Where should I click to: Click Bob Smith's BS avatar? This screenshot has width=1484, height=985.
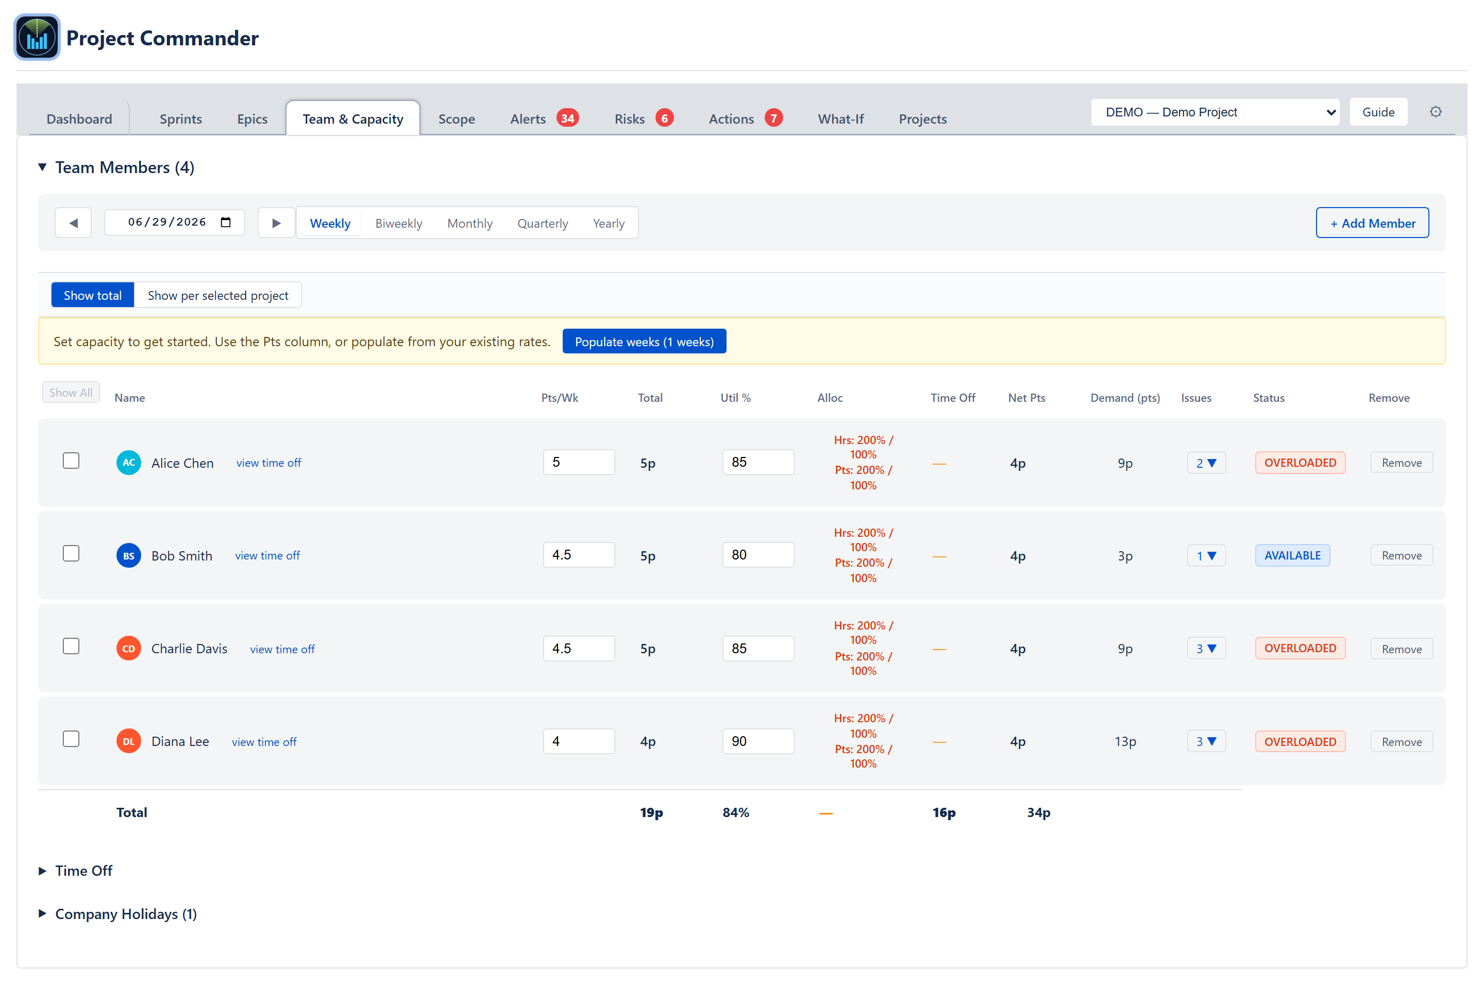129,555
